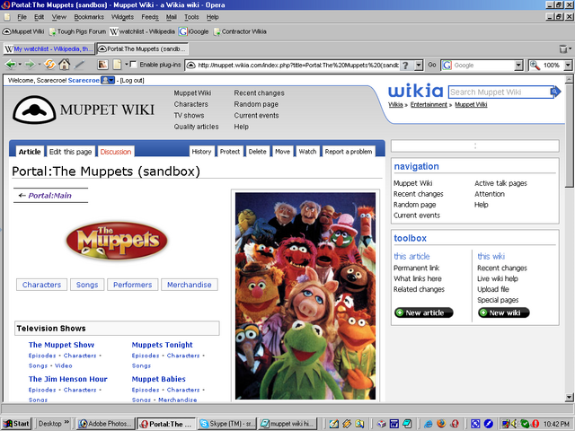Click the red Opera icon in system tray
Viewport: 575px width, 431px height.
(x=535, y=424)
